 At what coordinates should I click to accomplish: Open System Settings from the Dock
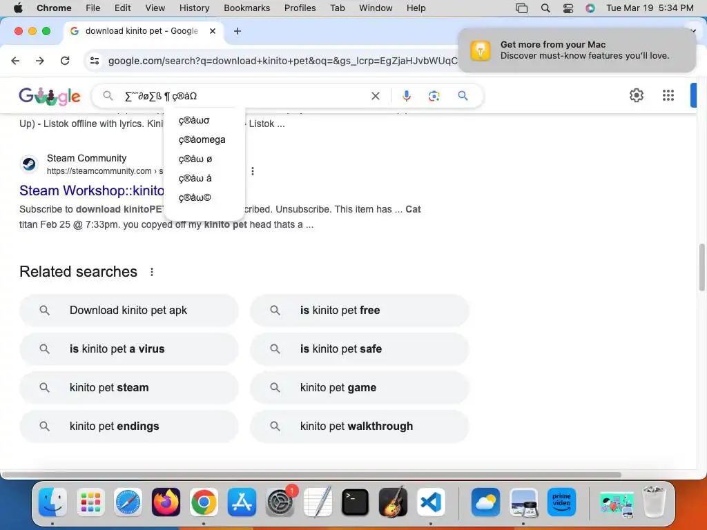[x=280, y=502]
